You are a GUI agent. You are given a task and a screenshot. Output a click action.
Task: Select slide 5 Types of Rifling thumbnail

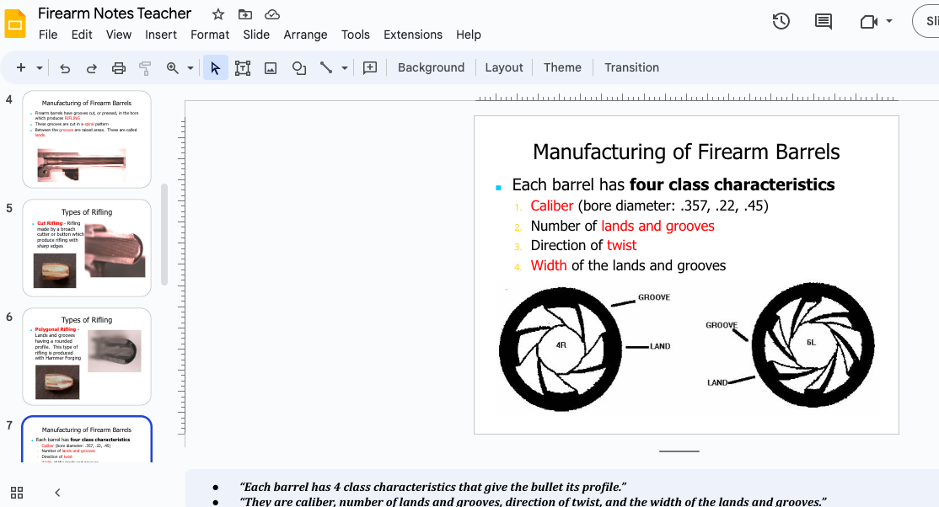[87, 248]
